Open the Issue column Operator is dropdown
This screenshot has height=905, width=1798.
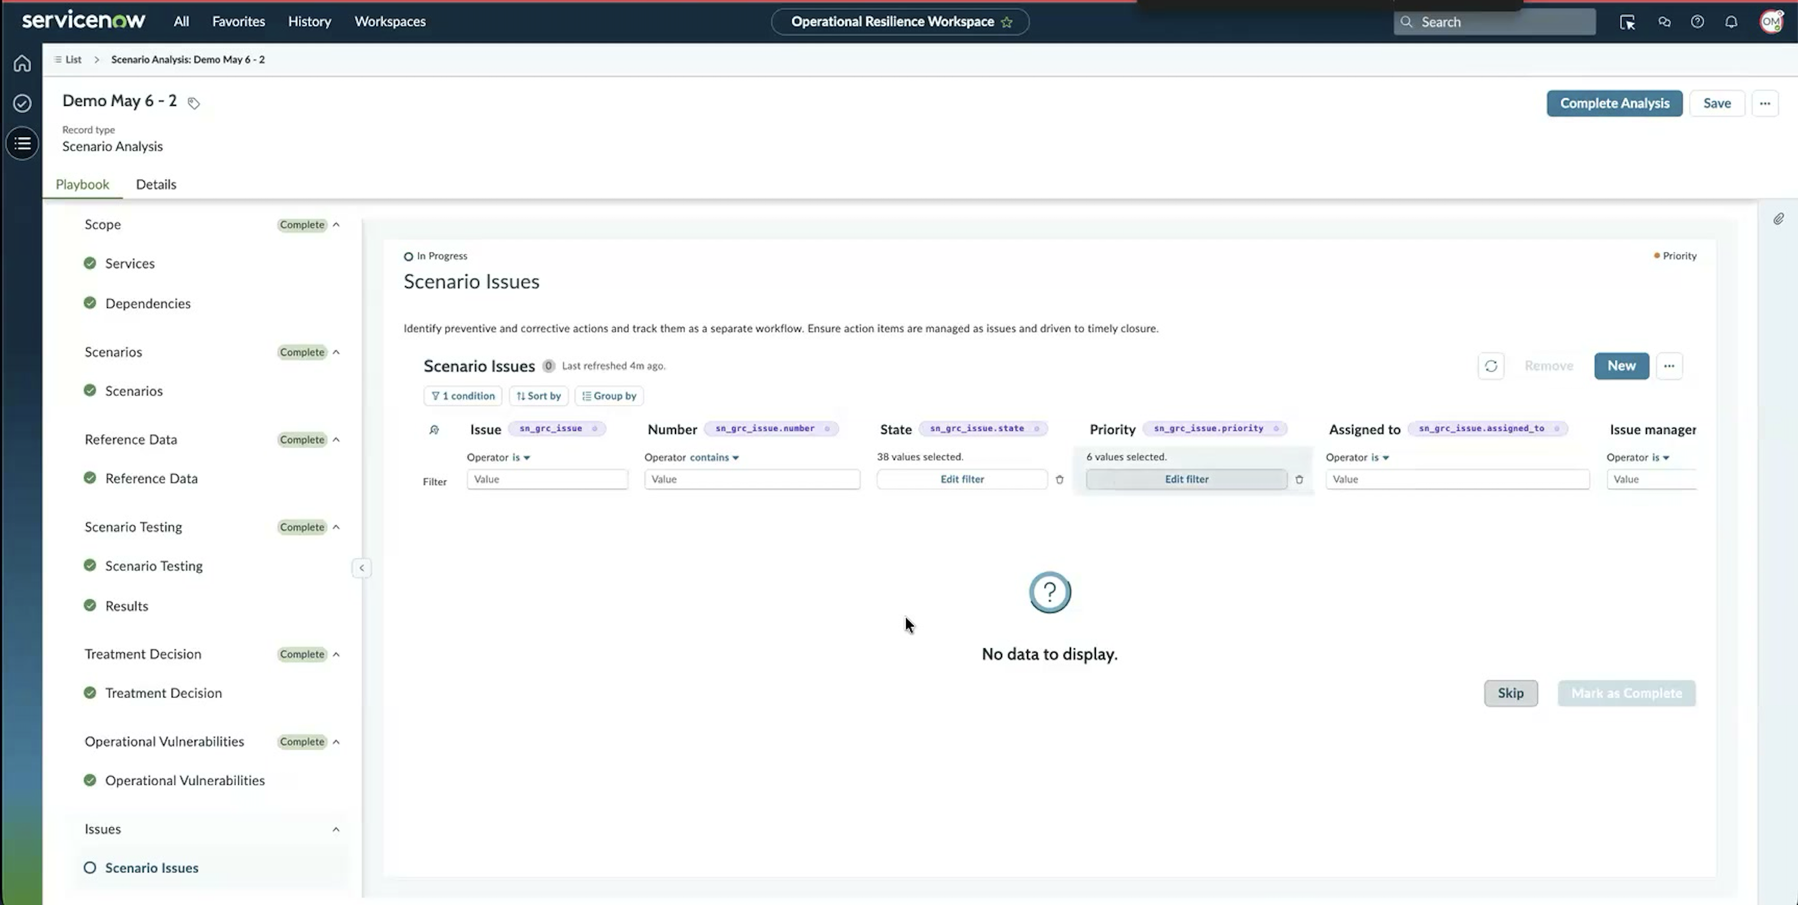[x=521, y=458]
